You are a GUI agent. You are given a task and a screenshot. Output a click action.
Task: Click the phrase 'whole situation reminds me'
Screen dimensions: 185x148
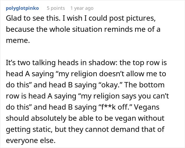(93, 29)
